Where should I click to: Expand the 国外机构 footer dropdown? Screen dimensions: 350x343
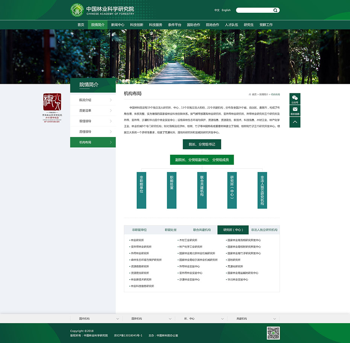click(148, 319)
